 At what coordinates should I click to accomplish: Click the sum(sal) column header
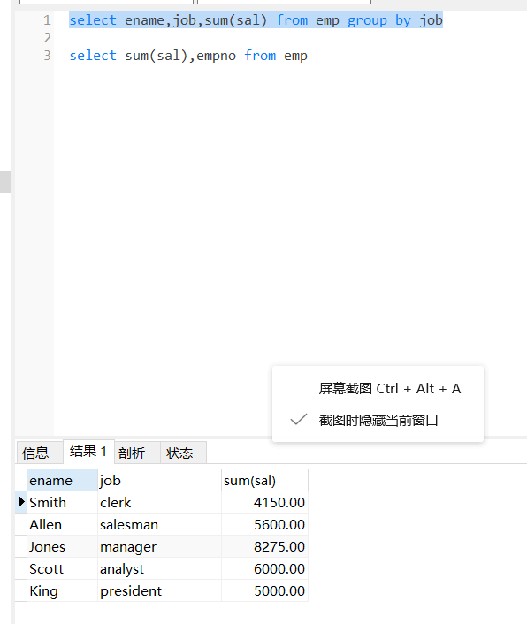(x=264, y=480)
